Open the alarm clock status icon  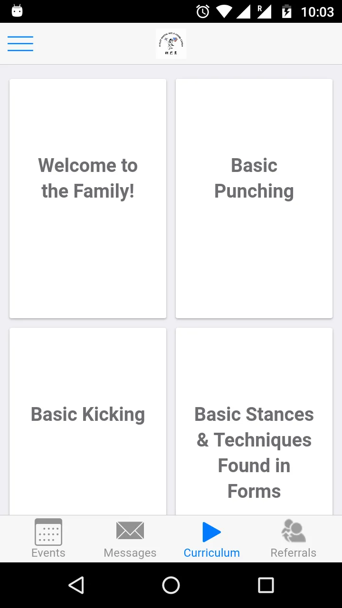(203, 11)
